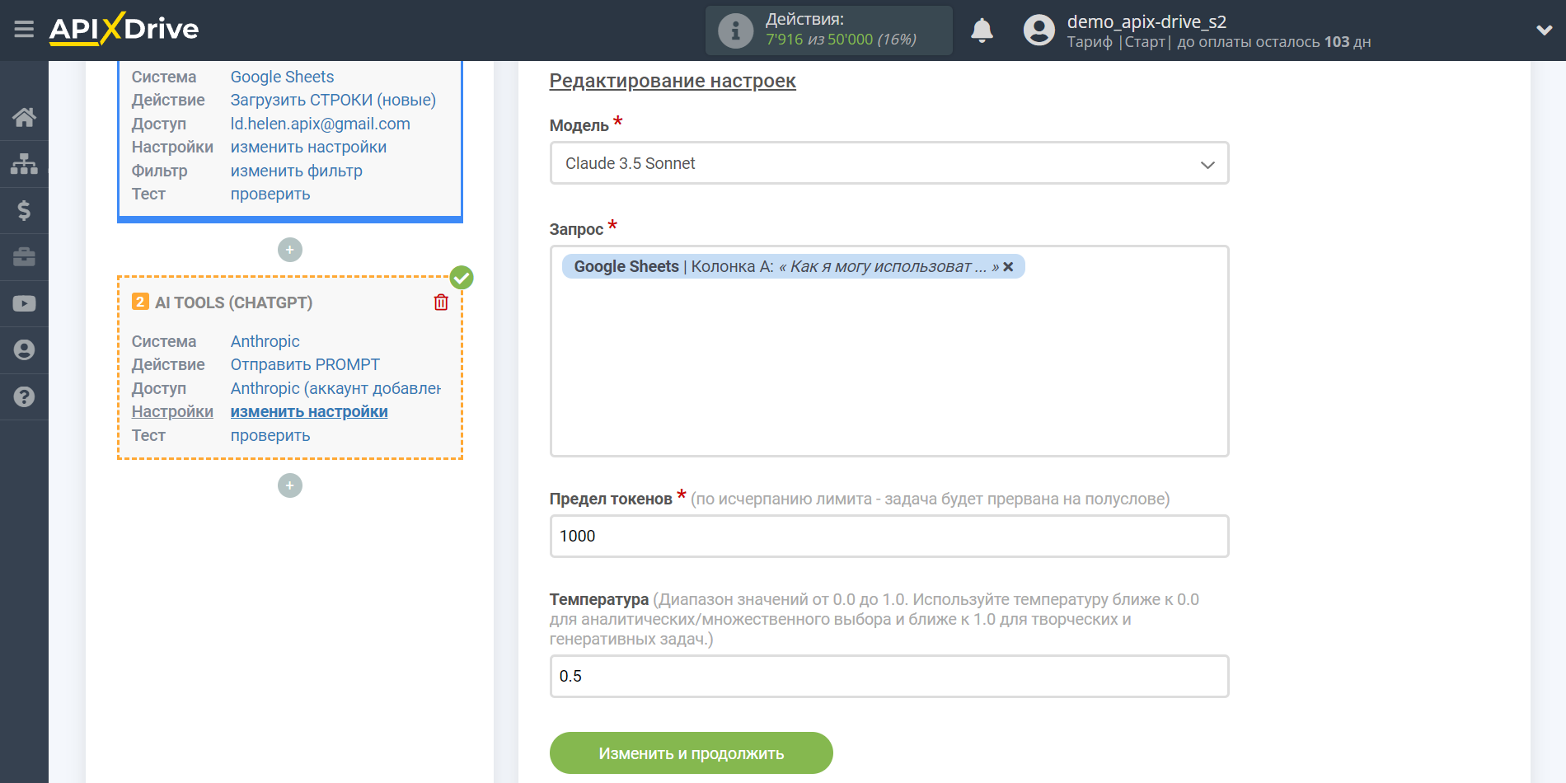This screenshot has height=783, width=1566.
Task: Click the demo_apix-drive_s2 username
Action: point(1146,21)
